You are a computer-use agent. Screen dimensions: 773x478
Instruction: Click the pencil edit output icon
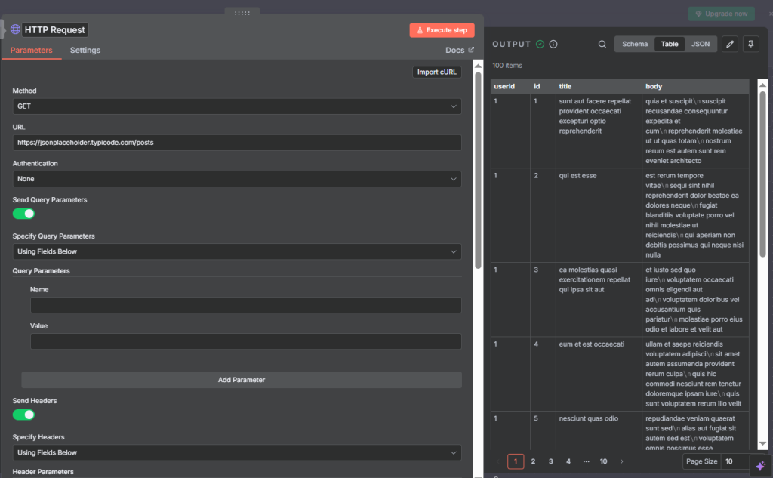tap(729, 44)
